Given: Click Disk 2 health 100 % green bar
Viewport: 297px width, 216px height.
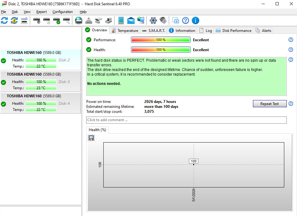Looking at the screenshot, I should pos(41,60).
